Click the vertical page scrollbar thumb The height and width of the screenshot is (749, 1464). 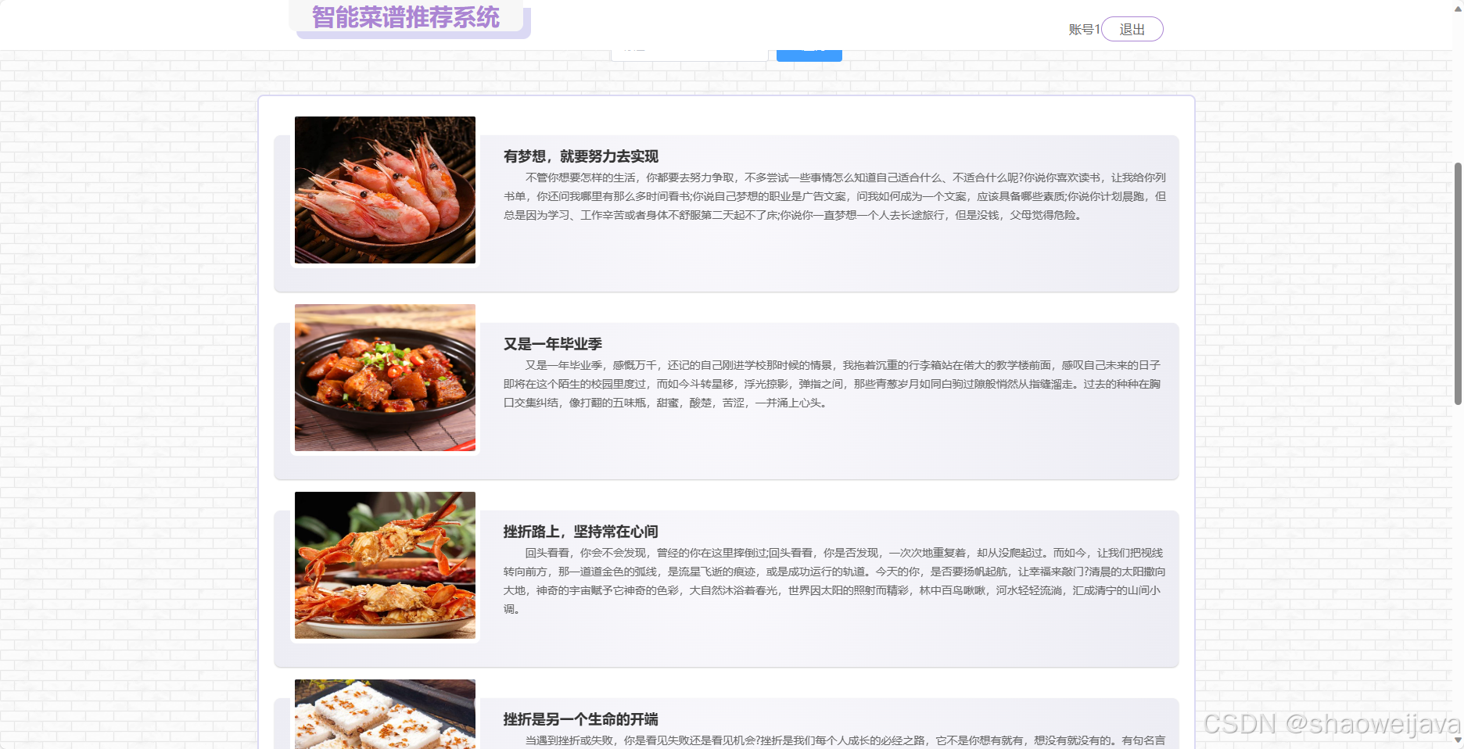coord(1458,284)
